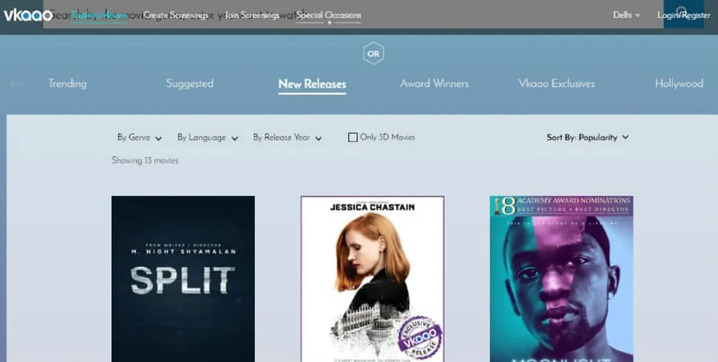This screenshot has width=718, height=362.
Task: Open the Split movie poster
Action: (183, 279)
